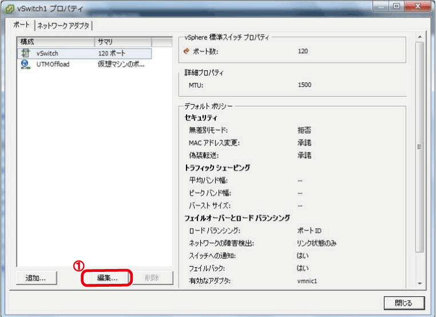This screenshot has height=317, width=436.
Task: Close the dialog with the 閉じる button
Action: [x=406, y=303]
